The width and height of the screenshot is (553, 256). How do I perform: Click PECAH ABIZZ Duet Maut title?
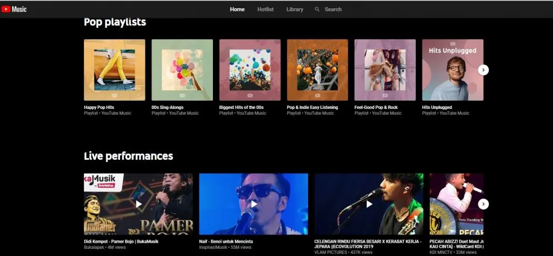456,244
